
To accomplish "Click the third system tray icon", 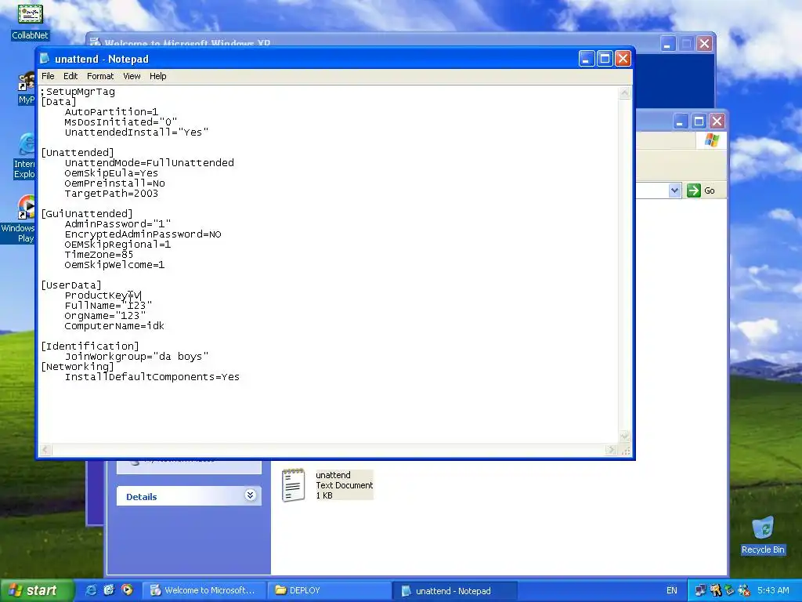I will [x=729, y=590].
